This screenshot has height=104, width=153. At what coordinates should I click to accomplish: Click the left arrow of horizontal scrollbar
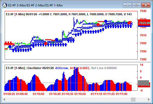(x=4, y=100)
